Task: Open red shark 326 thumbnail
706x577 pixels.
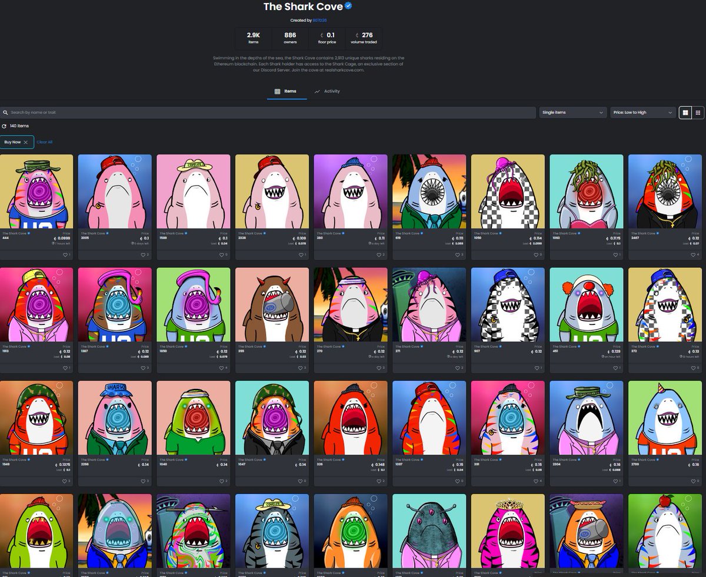Action: 351,418
